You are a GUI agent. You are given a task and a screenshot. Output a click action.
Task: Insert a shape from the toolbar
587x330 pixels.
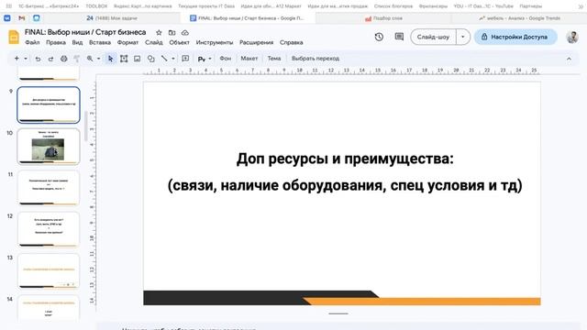tap(150, 59)
